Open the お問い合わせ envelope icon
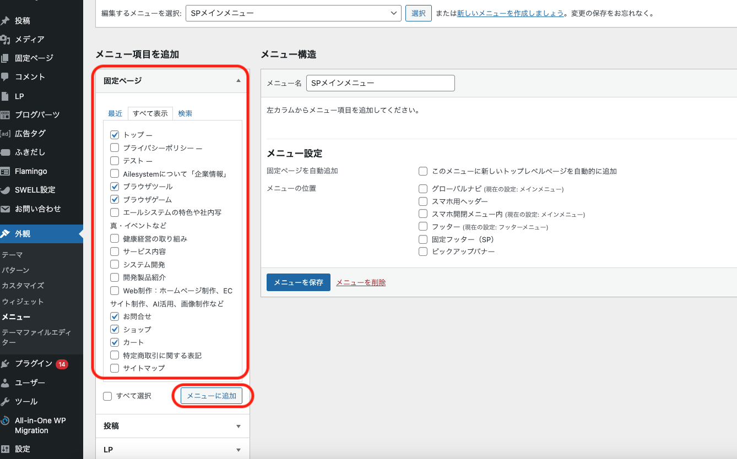This screenshot has width=737, height=459. (5, 209)
